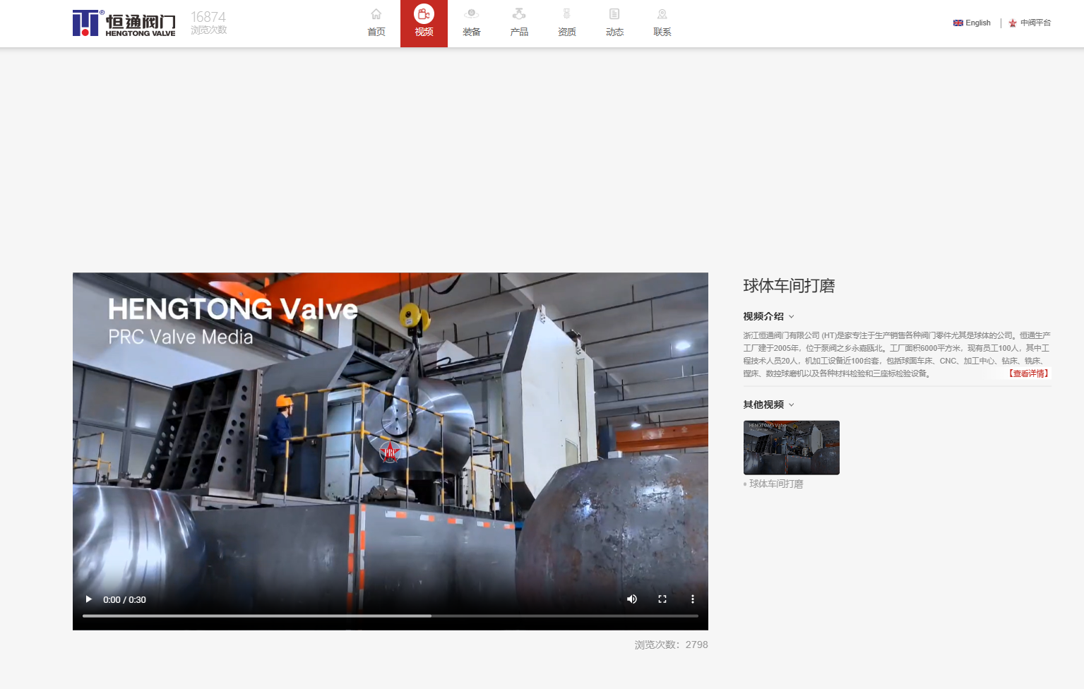The height and width of the screenshot is (689, 1084).
Task: Open the 球体车间打磨 video thumbnail
Action: 792,448
